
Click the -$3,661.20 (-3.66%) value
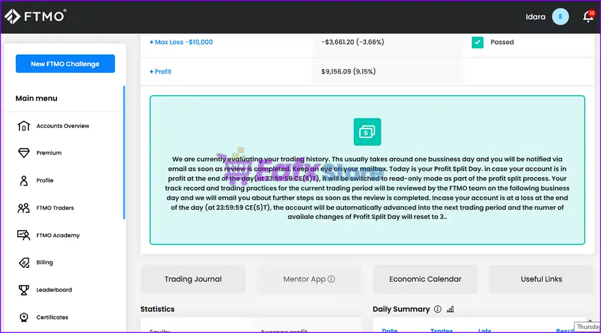[x=353, y=42]
